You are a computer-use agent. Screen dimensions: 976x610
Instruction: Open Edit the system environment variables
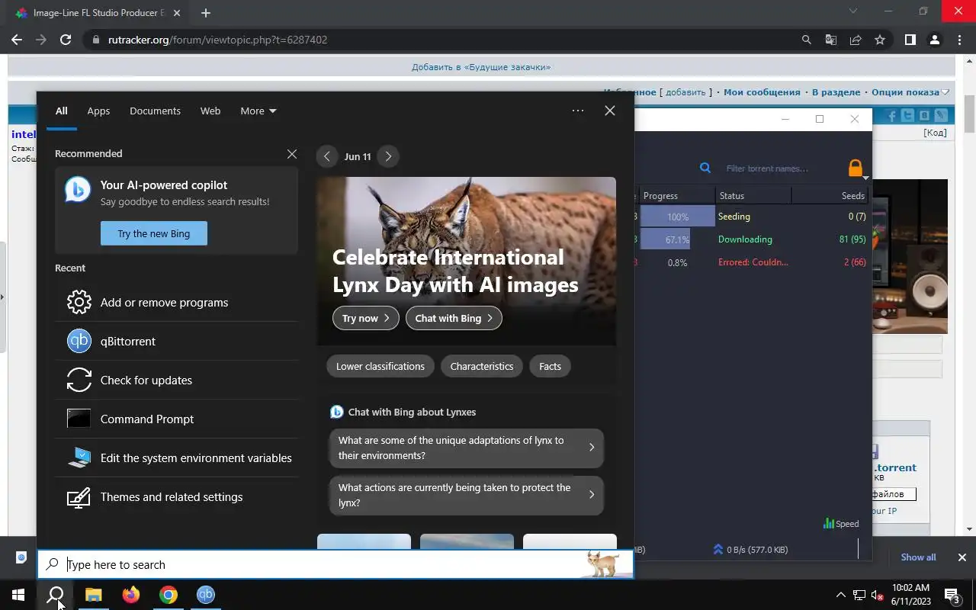176,457
